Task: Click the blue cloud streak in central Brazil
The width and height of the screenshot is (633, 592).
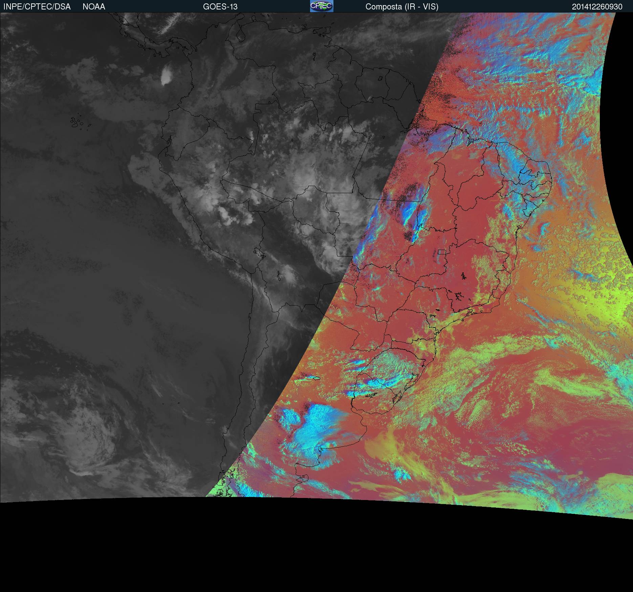Action: tap(409, 213)
